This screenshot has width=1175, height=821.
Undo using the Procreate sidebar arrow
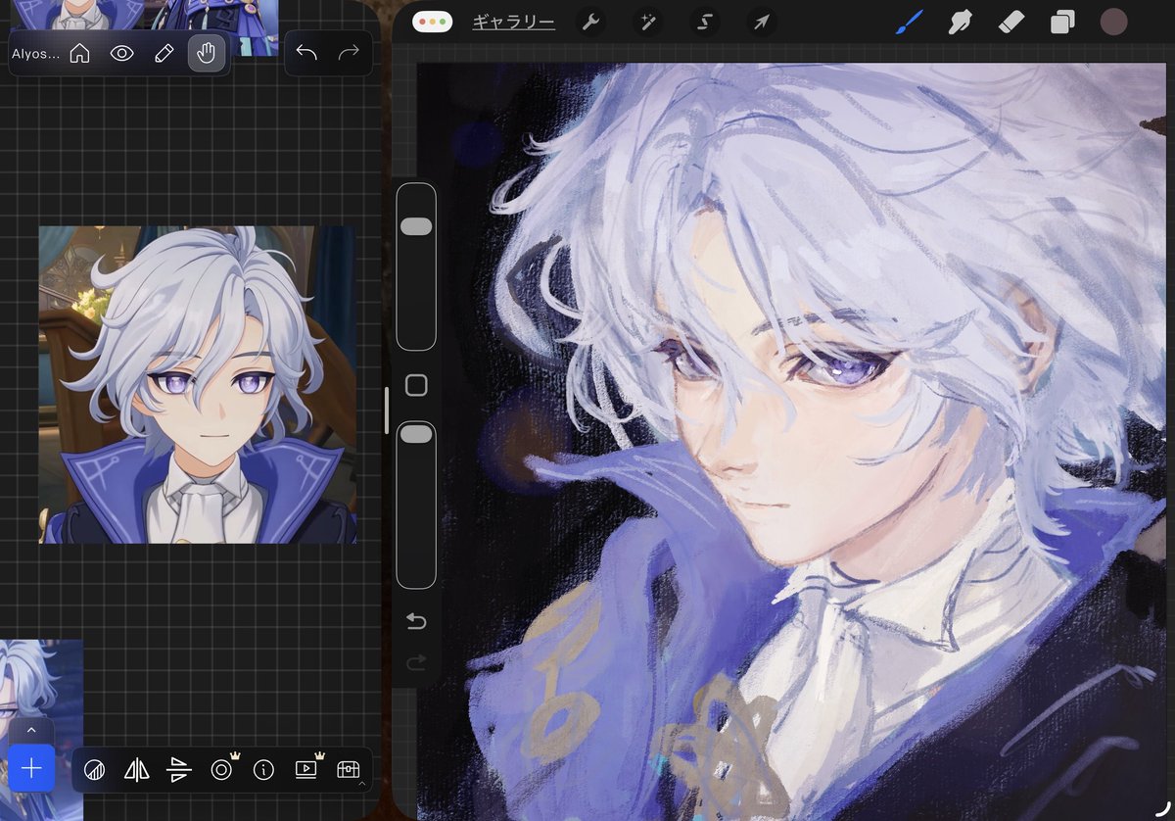pos(416,622)
